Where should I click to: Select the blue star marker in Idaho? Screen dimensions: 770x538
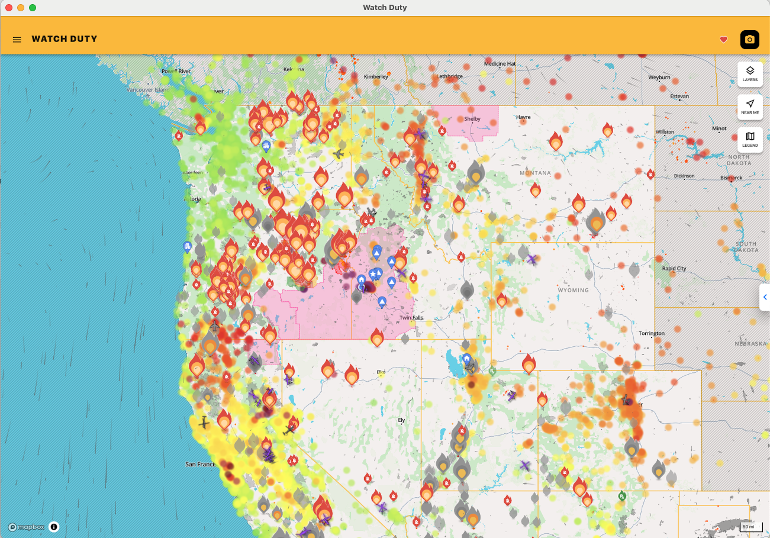tap(373, 275)
